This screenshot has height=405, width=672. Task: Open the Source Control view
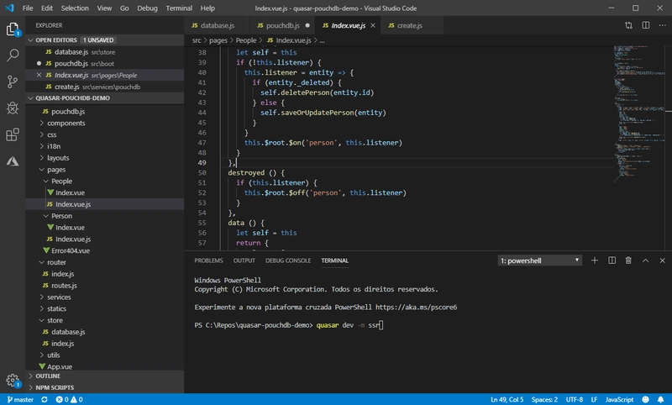point(13,82)
